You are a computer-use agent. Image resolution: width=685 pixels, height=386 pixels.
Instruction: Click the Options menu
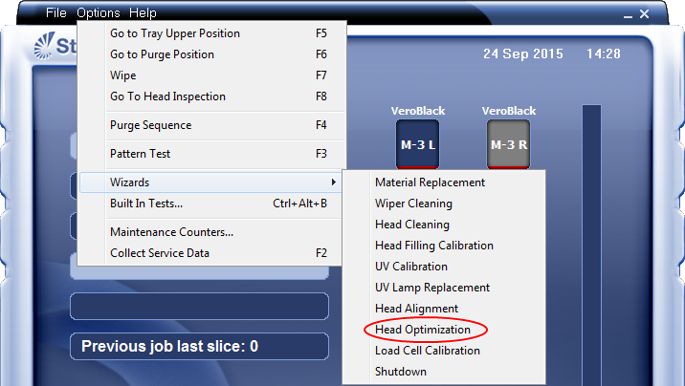(99, 13)
